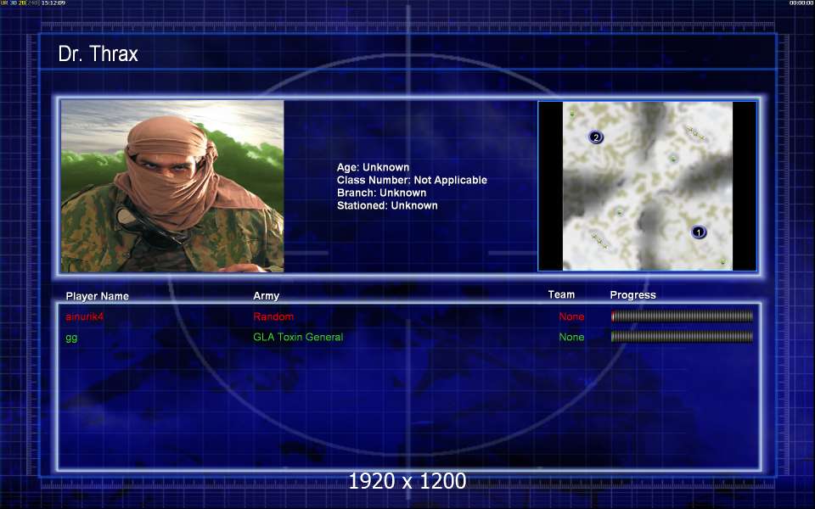Click the 15:12:09 clock at top left
This screenshot has height=509, width=815.
[x=53, y=3]
